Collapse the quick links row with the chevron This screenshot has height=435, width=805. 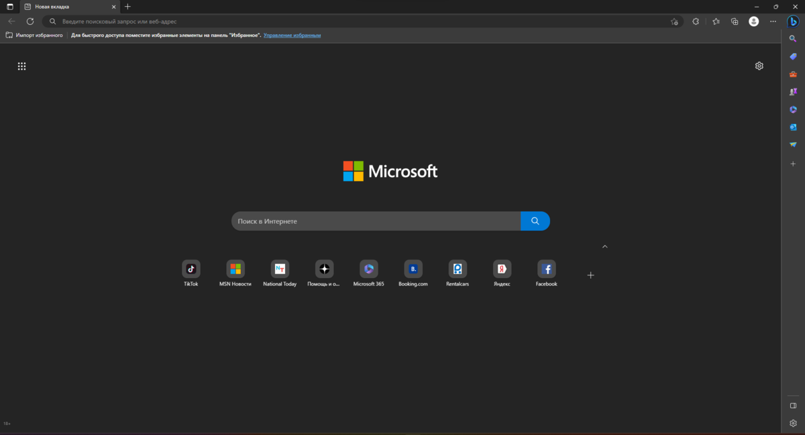604,246
